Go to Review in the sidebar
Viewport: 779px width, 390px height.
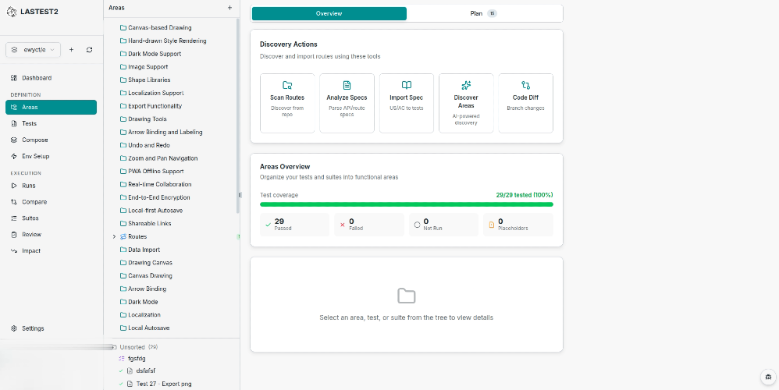(52, 234)
